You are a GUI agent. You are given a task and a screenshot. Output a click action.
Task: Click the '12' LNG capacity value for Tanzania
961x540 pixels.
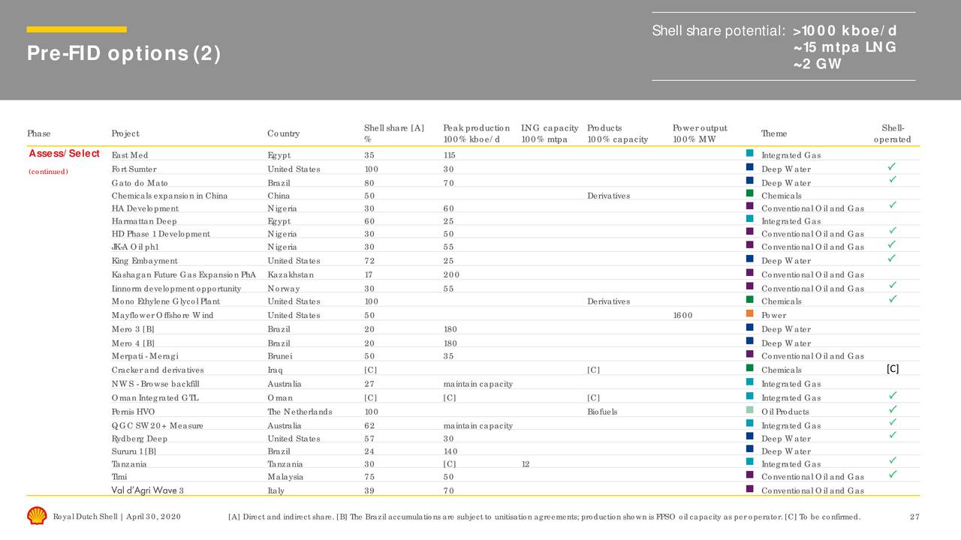point(526,464)
